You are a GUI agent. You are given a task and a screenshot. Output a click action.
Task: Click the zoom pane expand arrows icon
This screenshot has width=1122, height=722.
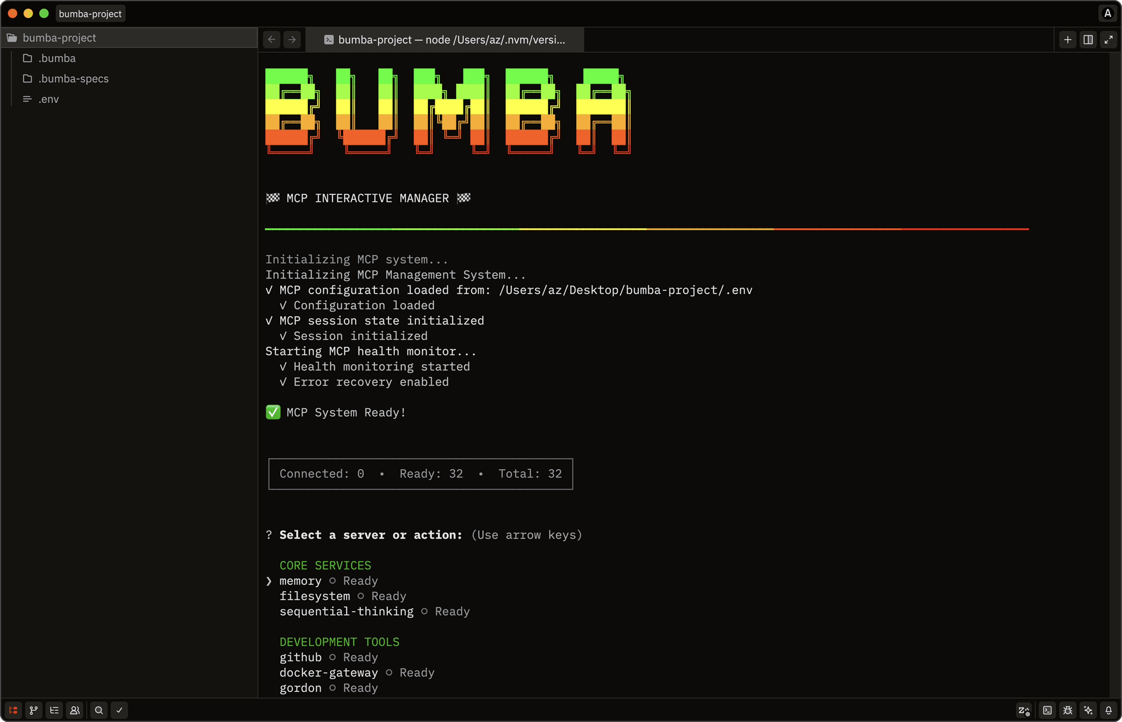pos(1108,40)
